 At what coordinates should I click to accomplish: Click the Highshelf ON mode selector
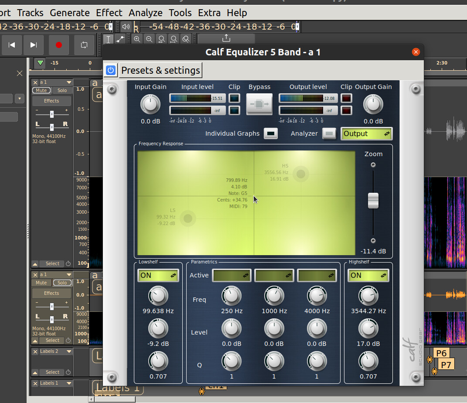[x=368, y=276]
